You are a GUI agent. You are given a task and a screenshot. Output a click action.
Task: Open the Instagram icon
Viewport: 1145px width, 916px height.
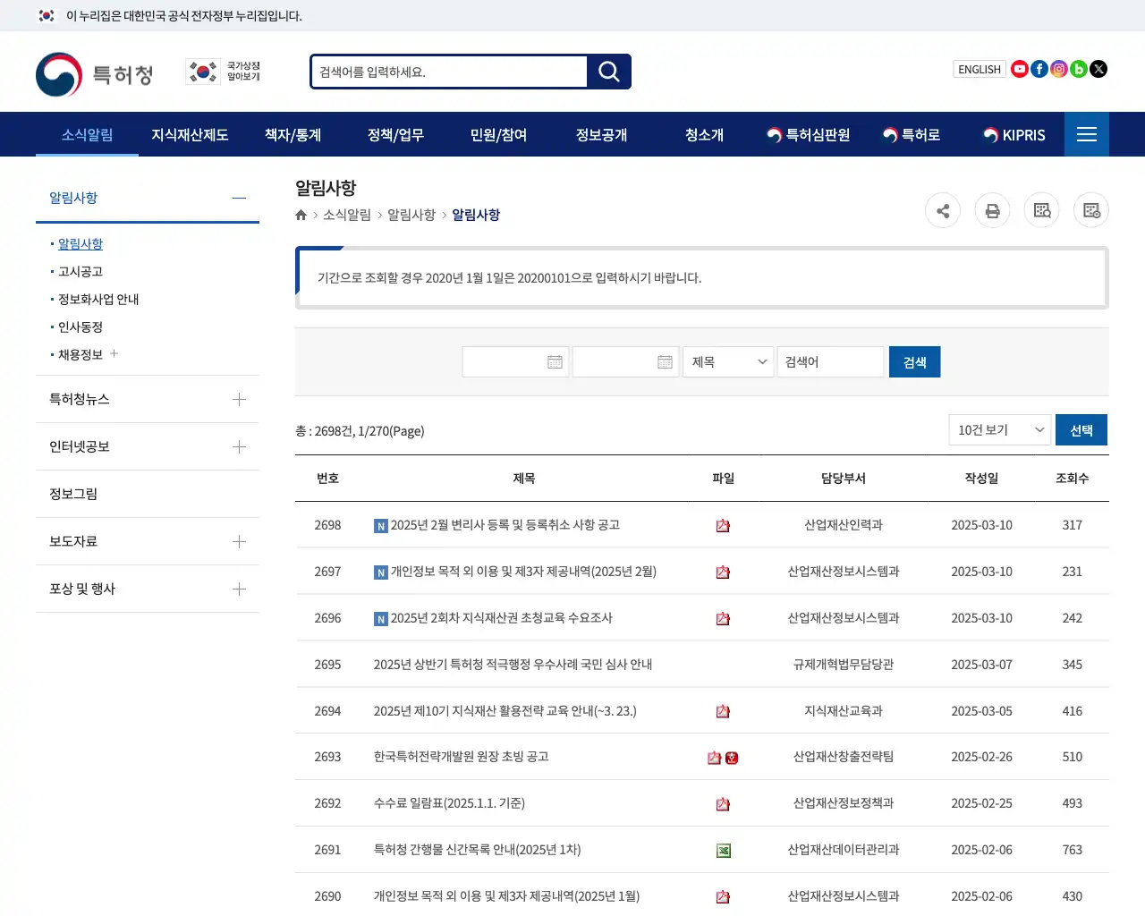(x=1059, y=69)
